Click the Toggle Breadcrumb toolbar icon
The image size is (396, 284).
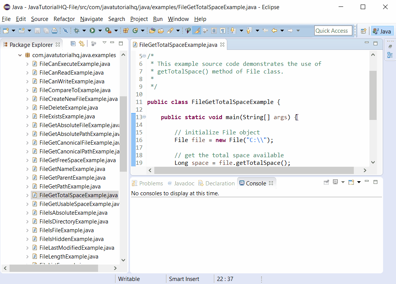(188, 30)
